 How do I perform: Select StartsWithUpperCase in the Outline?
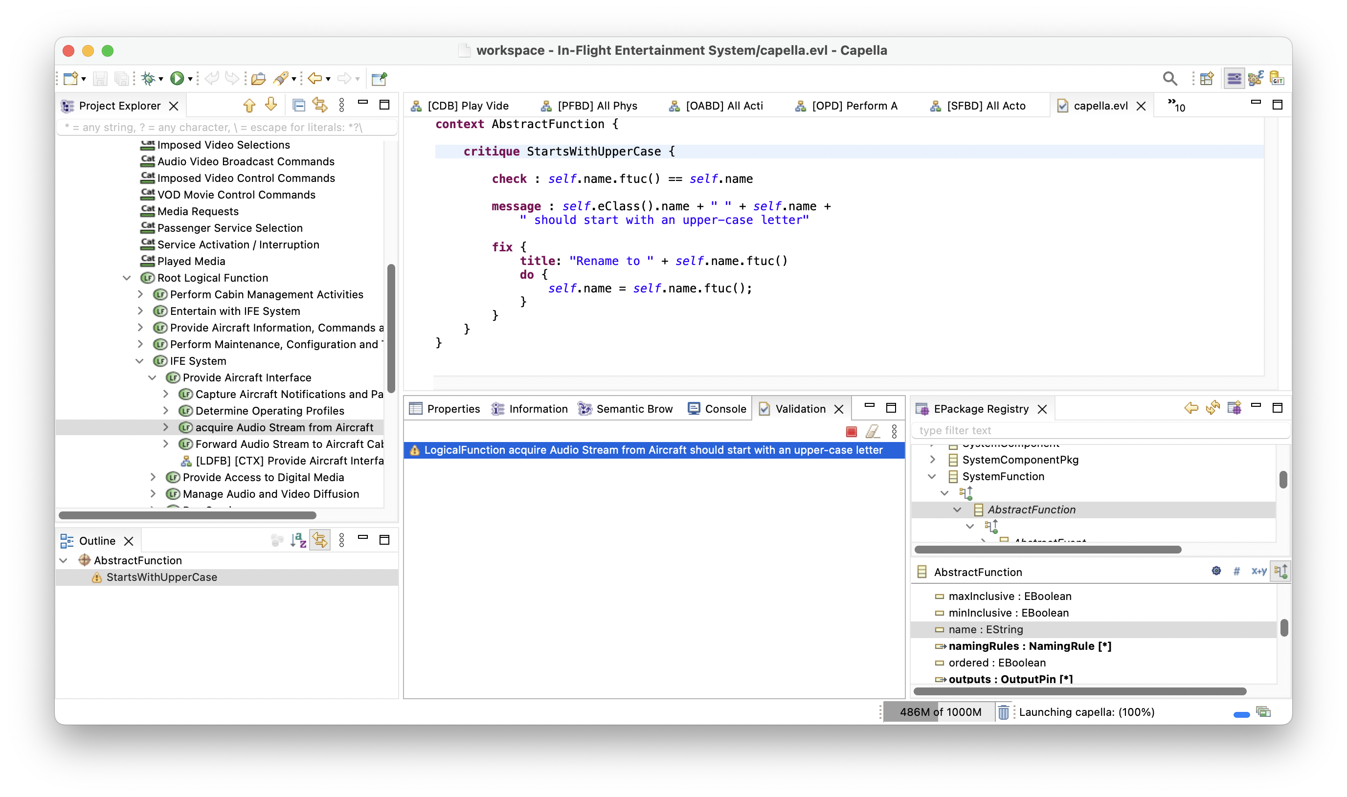[162, 577]
